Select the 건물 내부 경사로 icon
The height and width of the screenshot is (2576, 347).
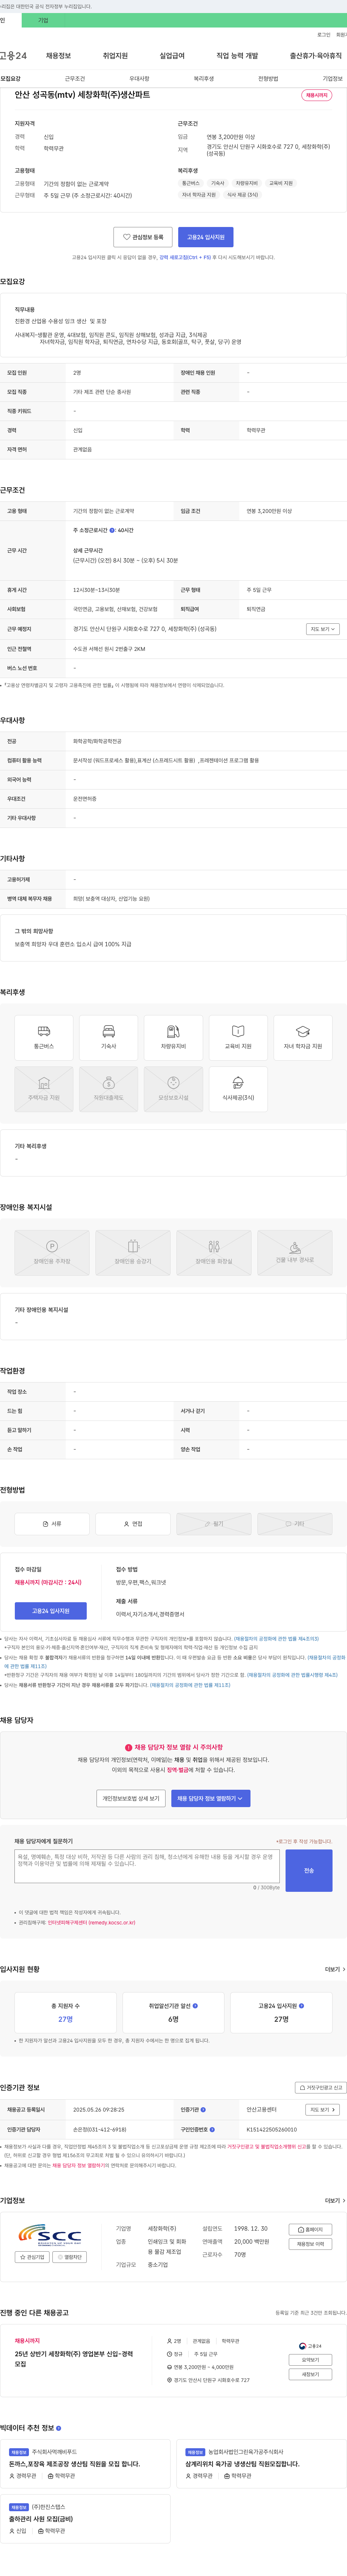(295, 1252)
